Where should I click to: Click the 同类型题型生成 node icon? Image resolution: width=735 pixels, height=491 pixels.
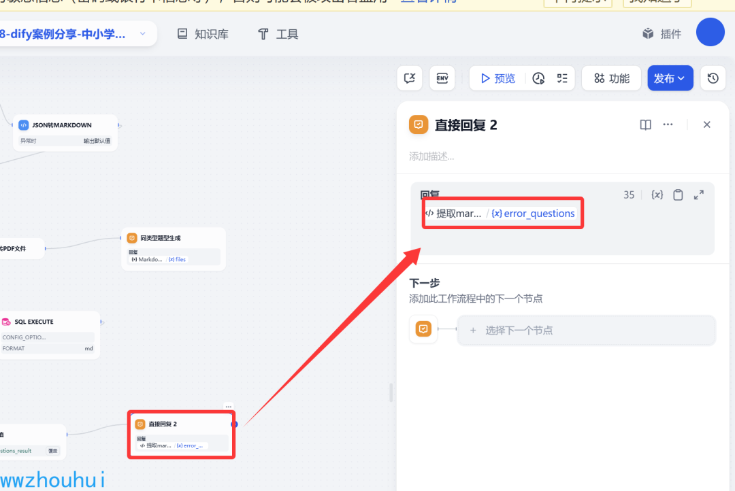point(132,238)
